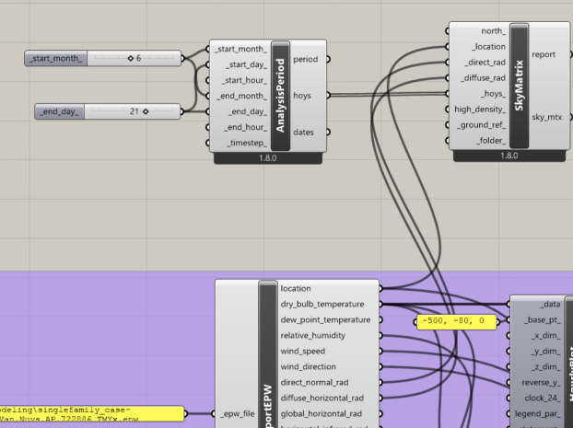
Task: Click the _folder_ input of SkyMatrix
Action: coord(491,141)
